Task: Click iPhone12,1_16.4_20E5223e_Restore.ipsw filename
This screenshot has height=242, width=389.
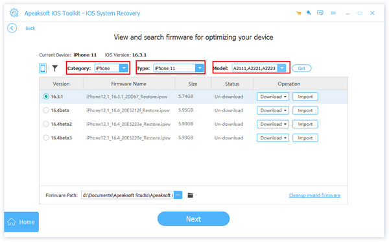Action: point(128,124)
